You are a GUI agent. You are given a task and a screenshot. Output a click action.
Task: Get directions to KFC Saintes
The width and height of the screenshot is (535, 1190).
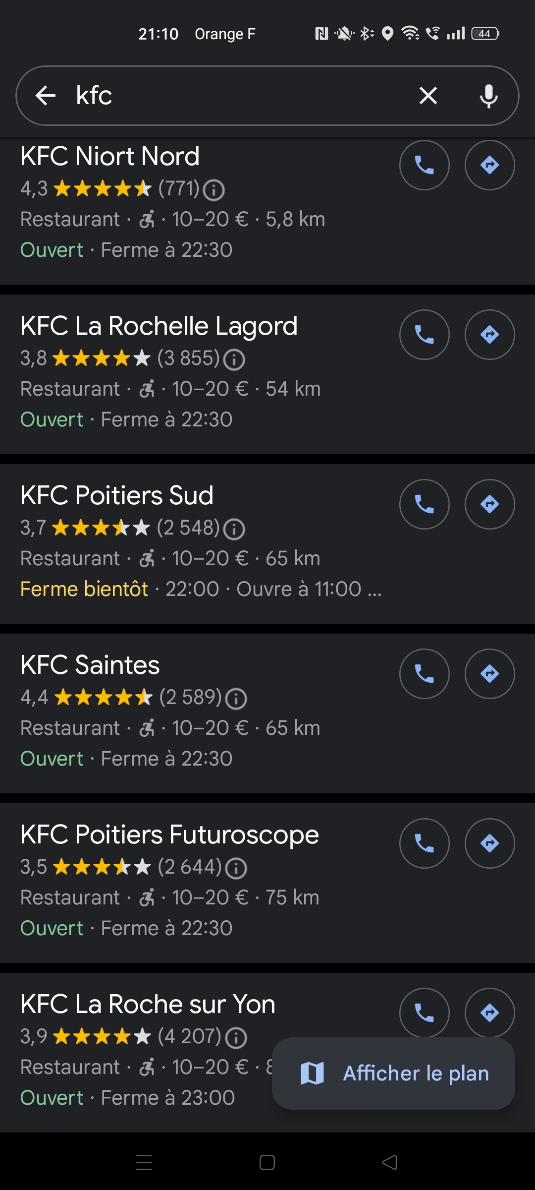tap(489, 674)
